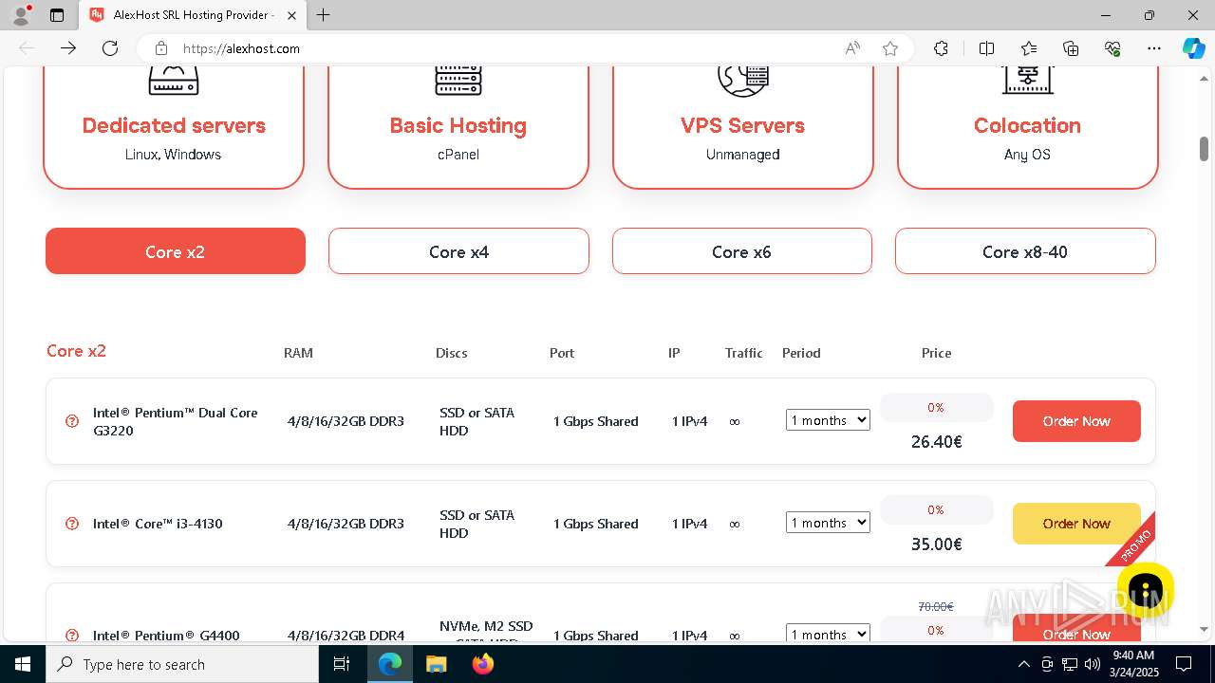The width and height of the screenshot is (1215, 683).
Task: Close the AlexHost SRL tab
Action: click(x=291, y=15)
